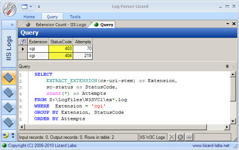
Task: Open the wrench application menu button
Action: coord(9,9)
